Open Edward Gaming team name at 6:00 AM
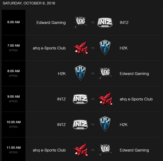Screen dimensions: 163x161 [51, 23]
